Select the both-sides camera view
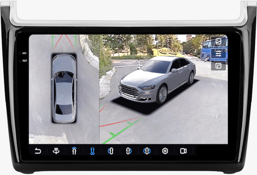Screen dimensions: 257x175 (x=147, y=151)
